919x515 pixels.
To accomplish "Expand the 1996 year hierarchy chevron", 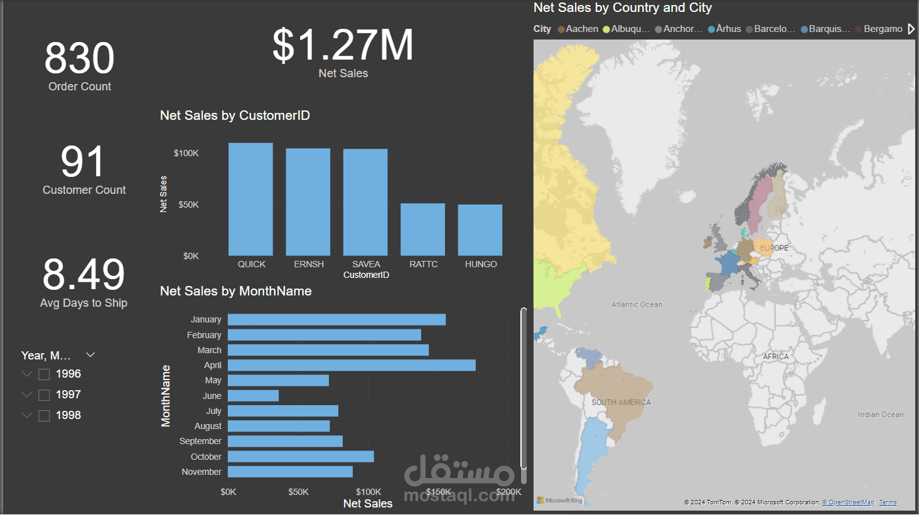I will coord(26,374).
